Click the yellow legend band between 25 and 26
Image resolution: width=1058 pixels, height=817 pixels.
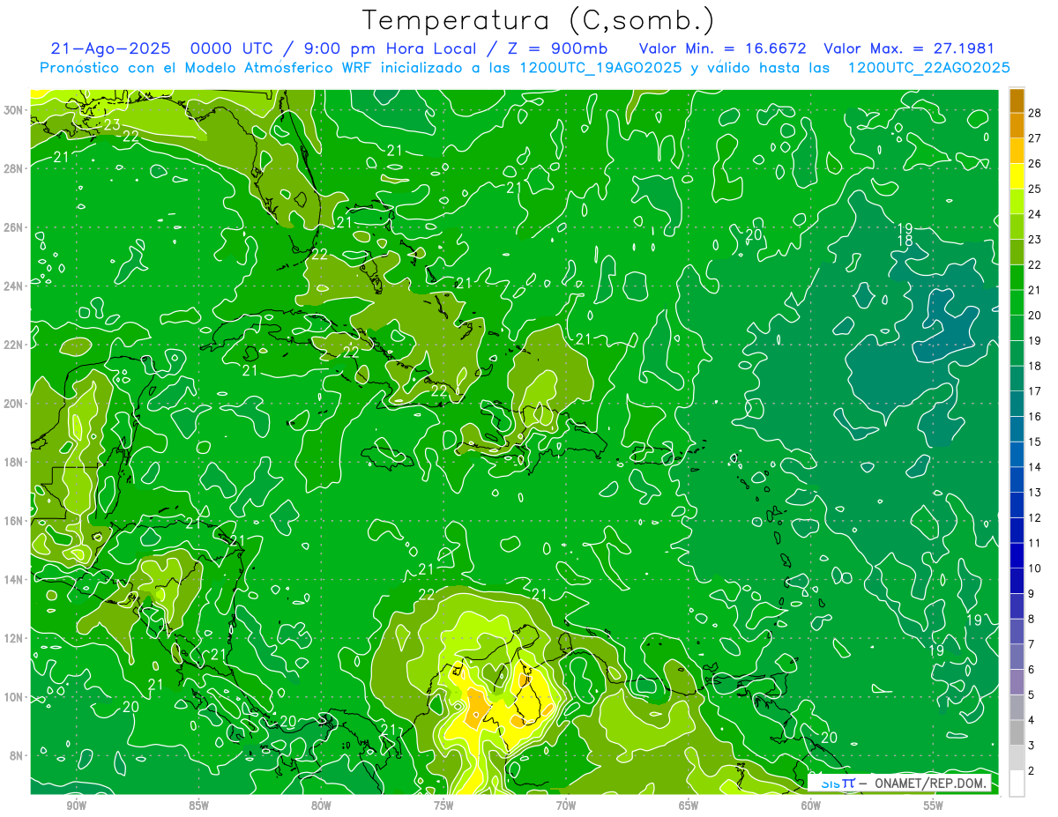pos(1017,175)
